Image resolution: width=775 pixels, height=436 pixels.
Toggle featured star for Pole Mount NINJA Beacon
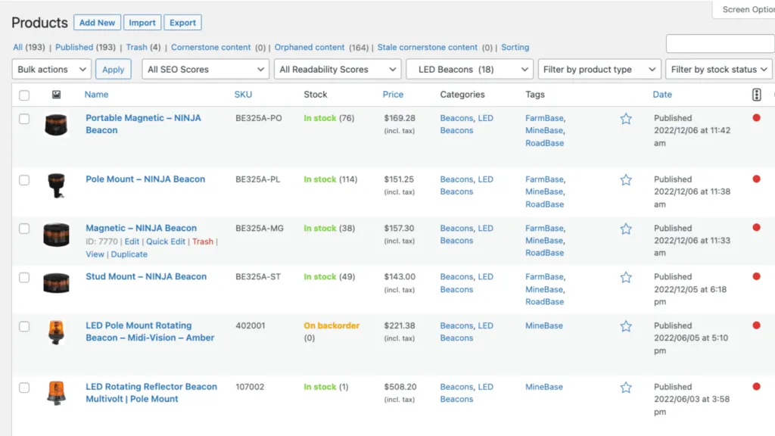click(626, 180)
